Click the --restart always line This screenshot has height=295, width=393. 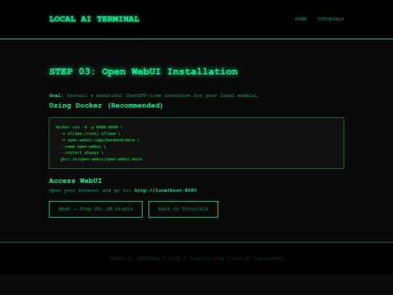(x=82, y=153)
